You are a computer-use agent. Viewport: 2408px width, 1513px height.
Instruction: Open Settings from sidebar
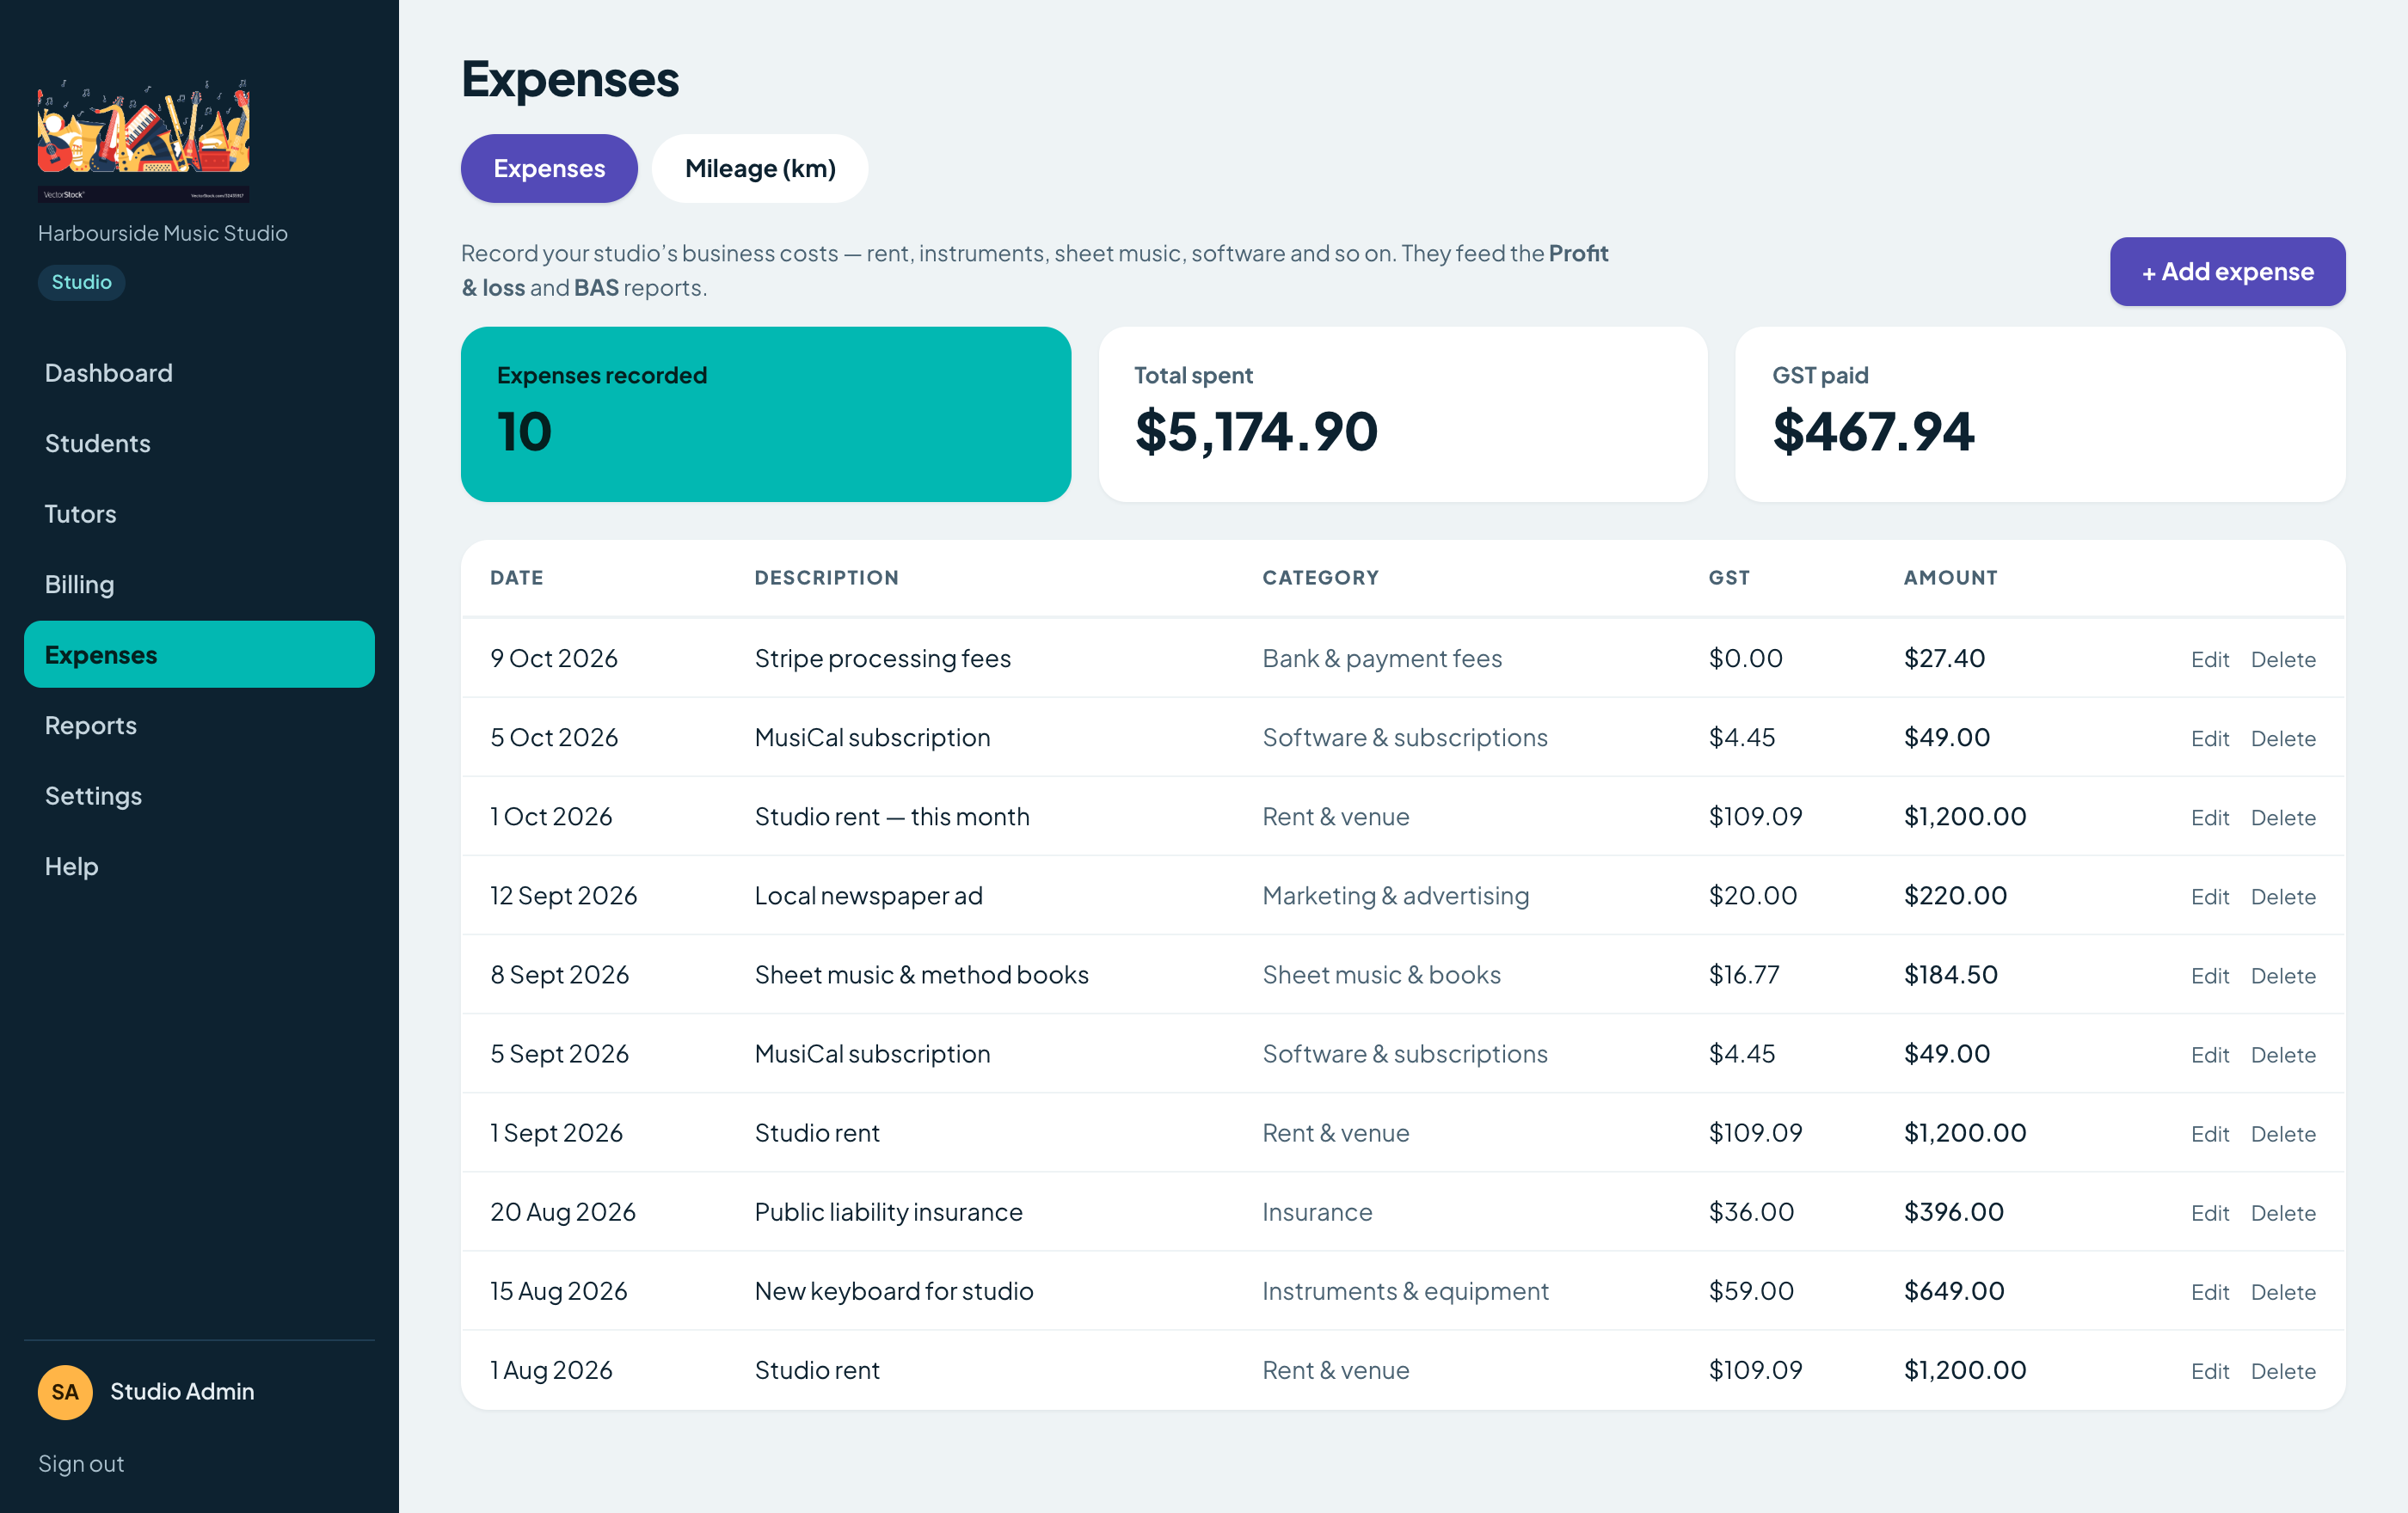199,795
